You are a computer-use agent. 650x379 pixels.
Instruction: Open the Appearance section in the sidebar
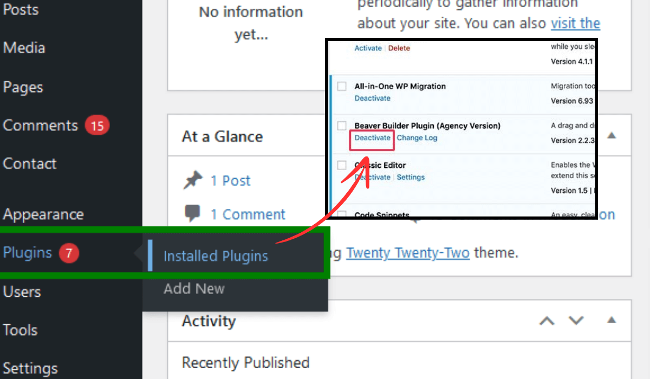click(43, 214)
